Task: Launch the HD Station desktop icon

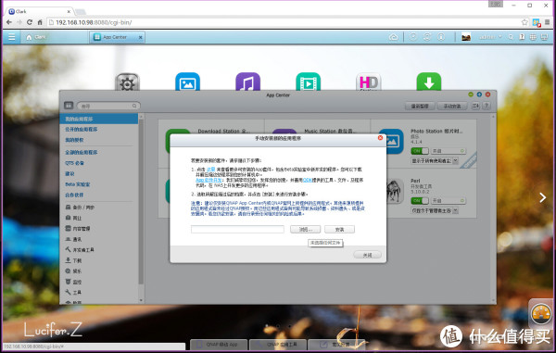Action: 369,82
